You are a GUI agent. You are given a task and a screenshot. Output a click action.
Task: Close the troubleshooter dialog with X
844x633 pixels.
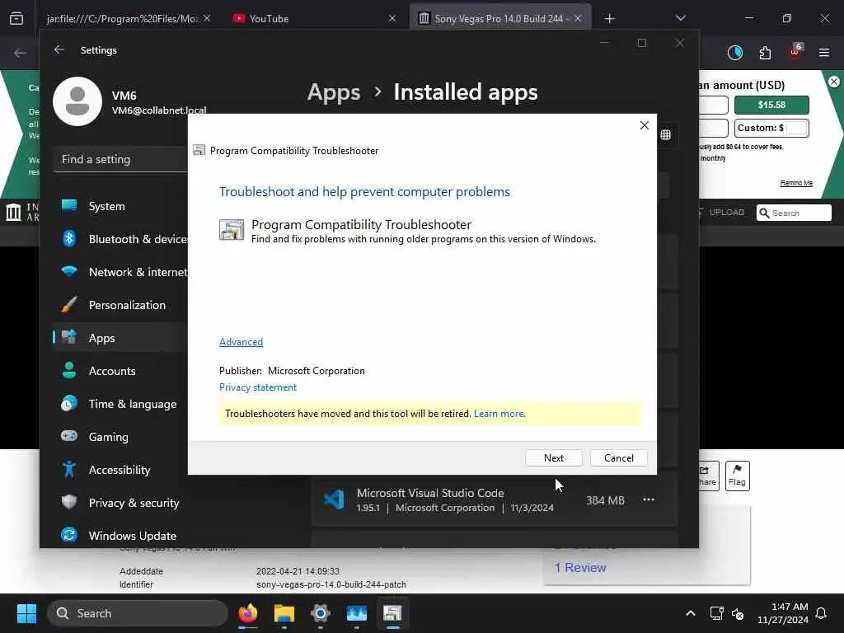[x=645, y=125]
